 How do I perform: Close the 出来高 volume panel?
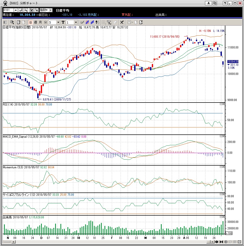point(223,217)
